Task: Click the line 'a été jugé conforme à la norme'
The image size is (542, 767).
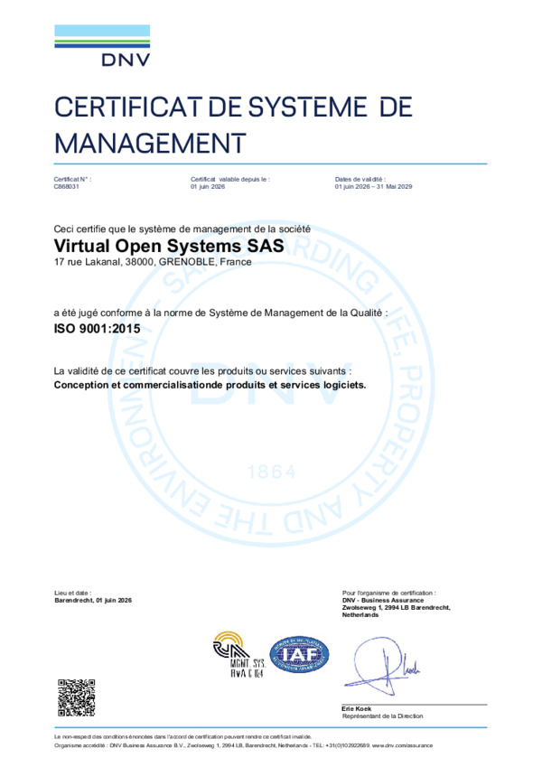Action: click(x=220, y=313)
